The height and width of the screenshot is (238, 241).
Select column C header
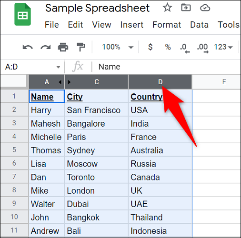pyautogui.click(x=97, y=82)
